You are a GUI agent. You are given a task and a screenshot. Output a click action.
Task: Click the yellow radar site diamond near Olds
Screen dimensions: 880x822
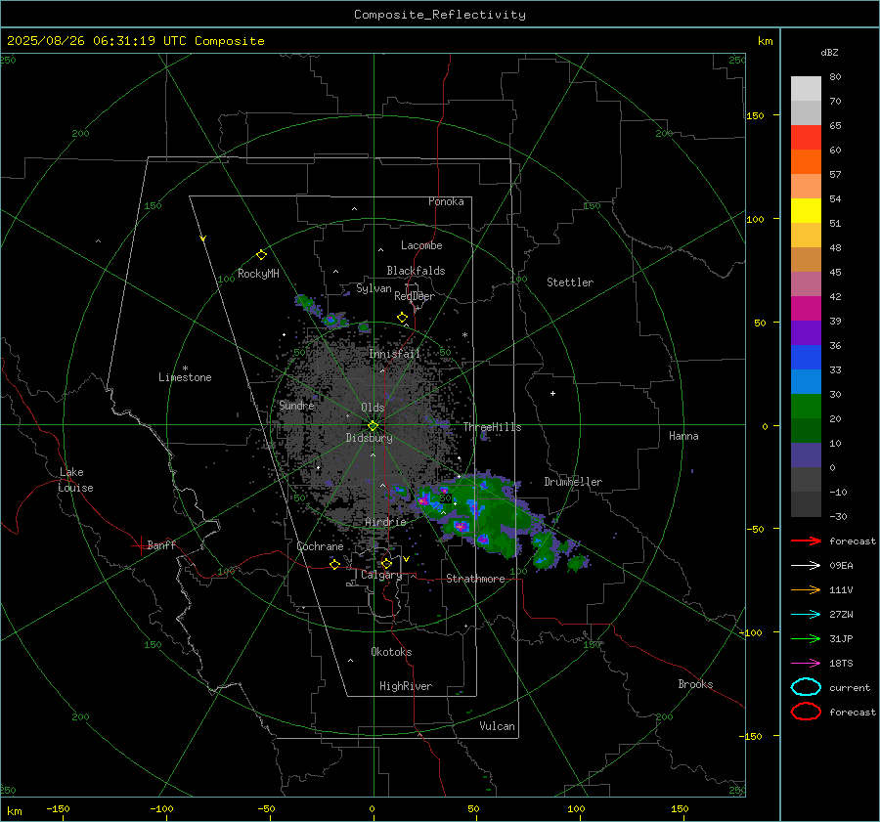373,426
